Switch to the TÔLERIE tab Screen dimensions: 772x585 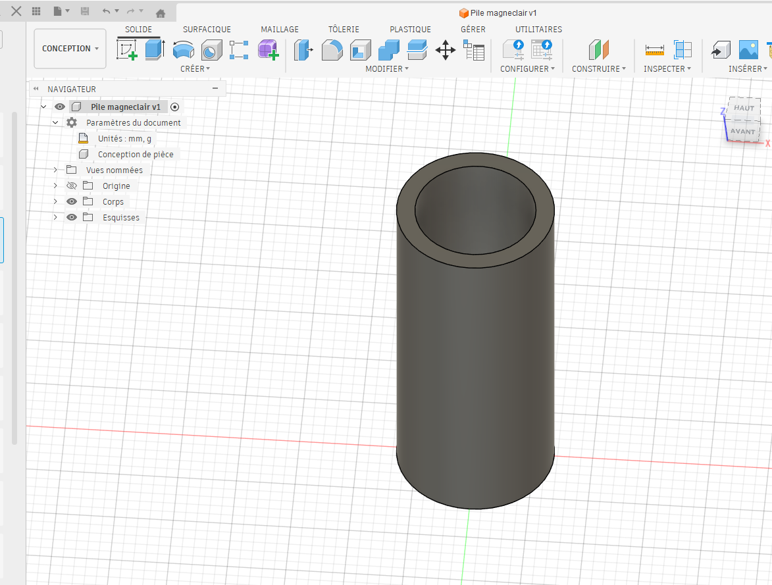point(344,30)
